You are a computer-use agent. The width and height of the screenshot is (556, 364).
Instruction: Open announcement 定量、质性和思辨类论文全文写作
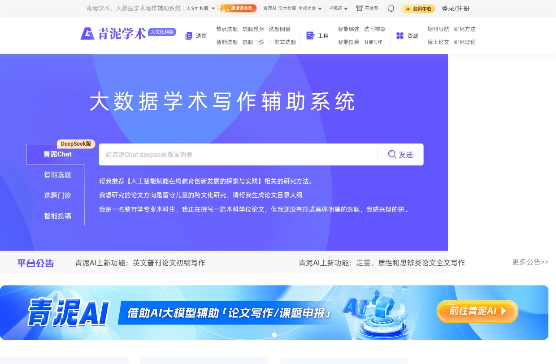tap(382, 263)
